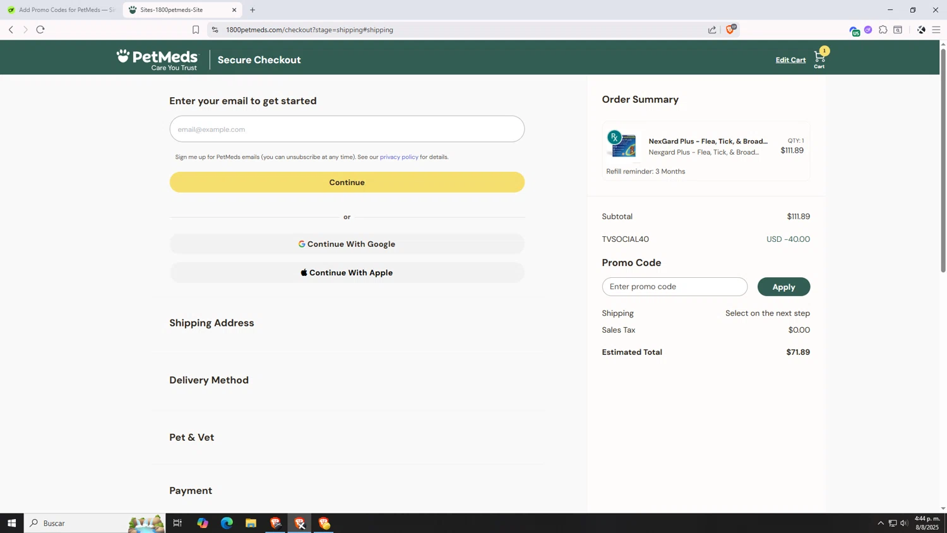Go back with the browser back arrow
Viewport: 947px width, 533px height.
click(x=11, y=30)
